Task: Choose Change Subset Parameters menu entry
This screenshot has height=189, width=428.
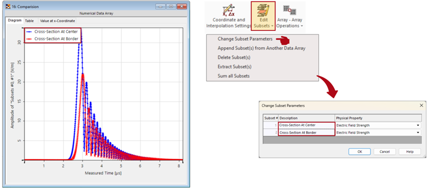Action: click(x=245, y=39)
